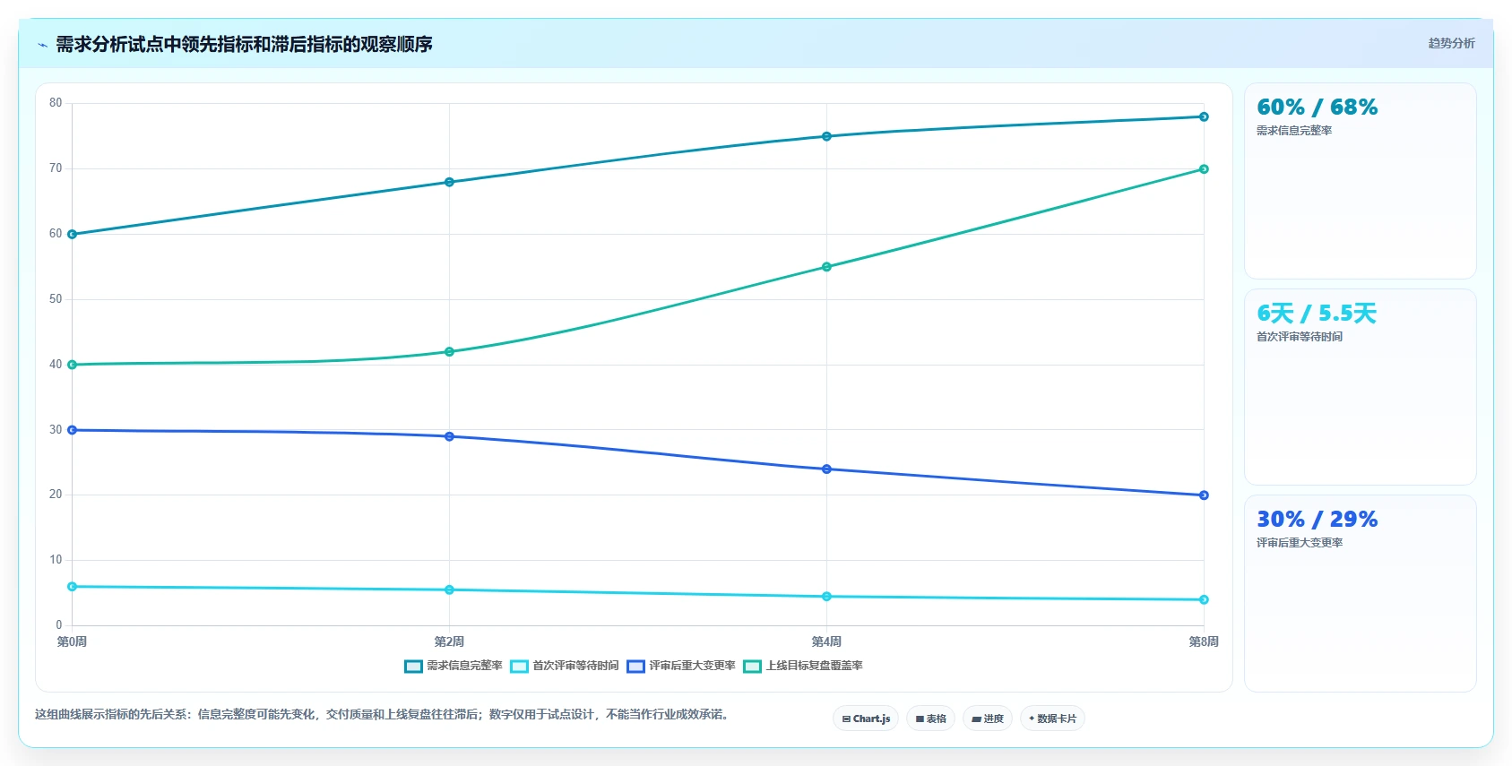Click the 第8周 x-axis label
The image size is (1512, 766).
pyautogui.click(x=1204, y=641)
